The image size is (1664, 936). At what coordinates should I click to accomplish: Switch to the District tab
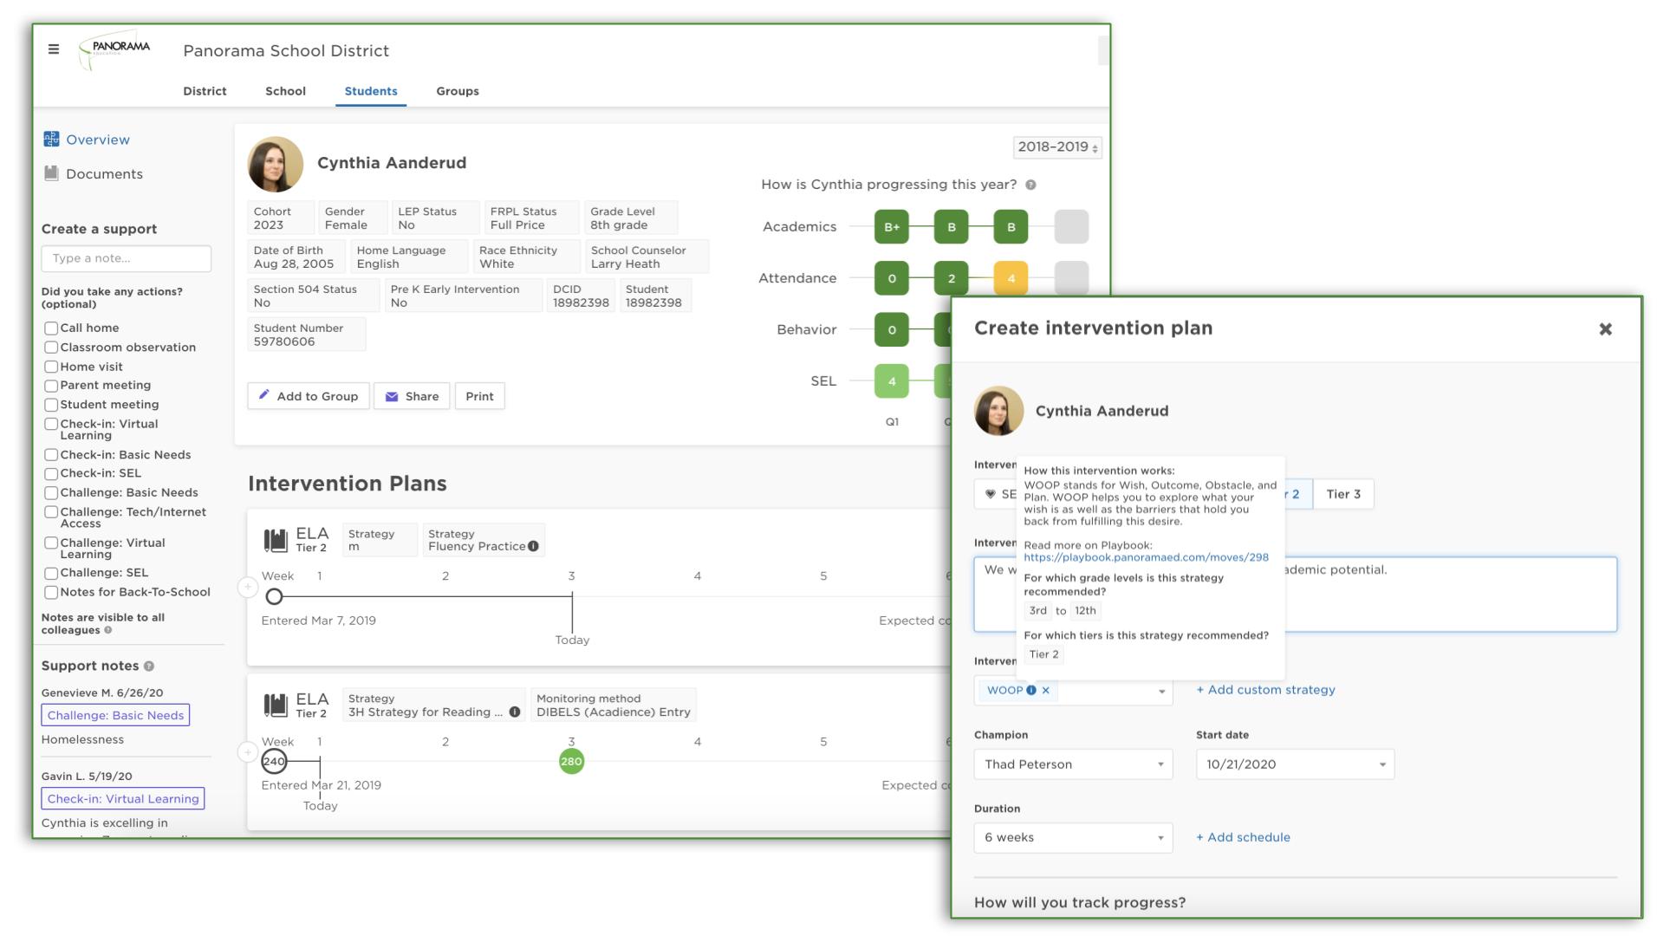tap(205, 91)
